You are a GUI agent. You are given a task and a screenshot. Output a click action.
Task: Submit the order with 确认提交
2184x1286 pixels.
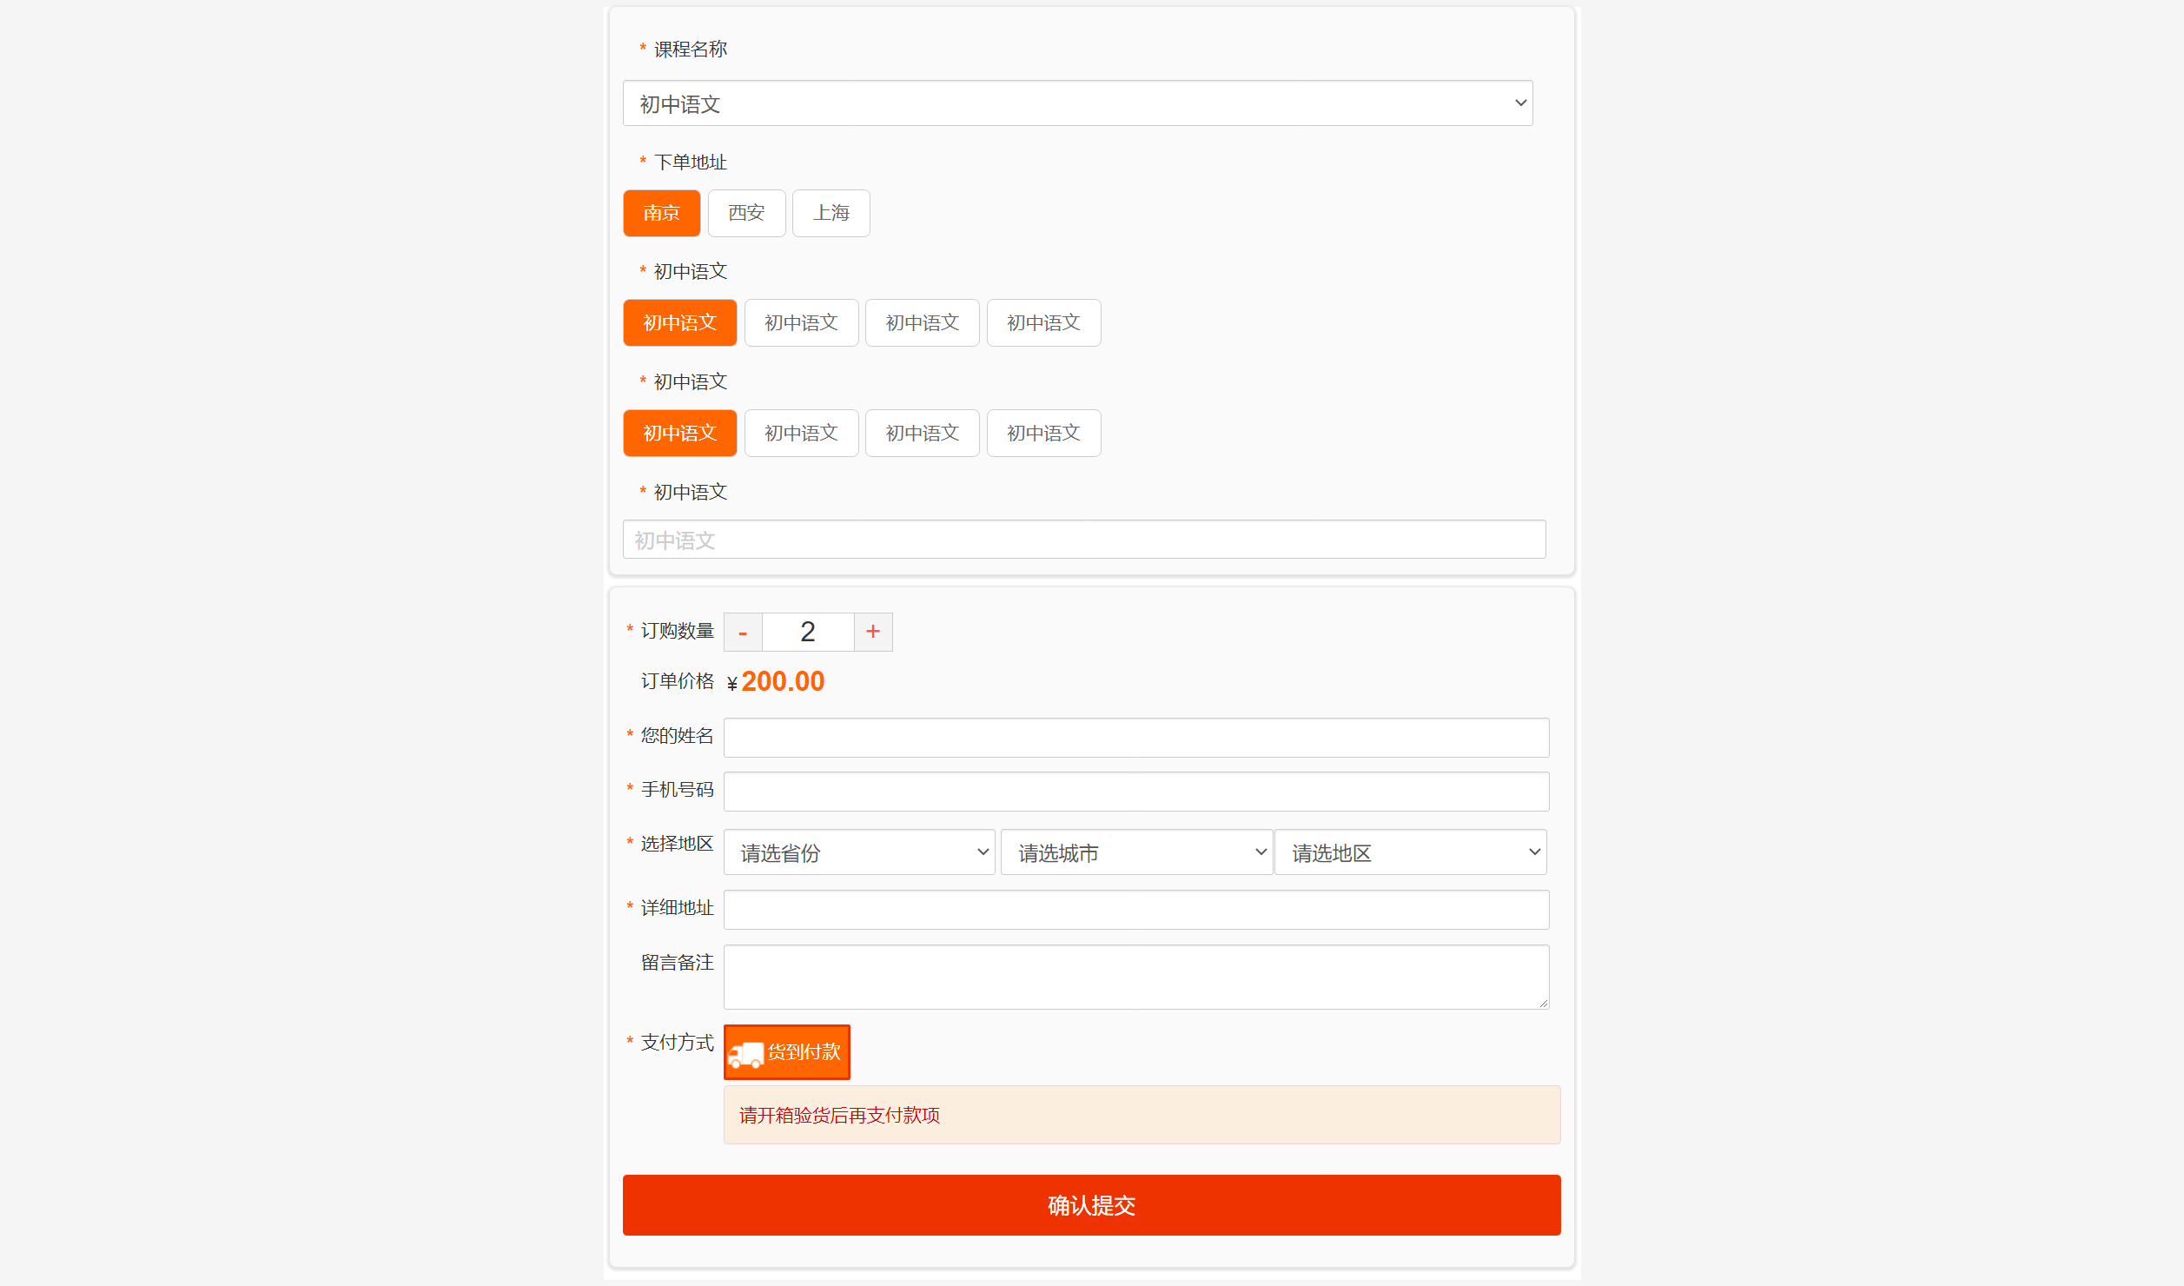pos(1091,1205)
